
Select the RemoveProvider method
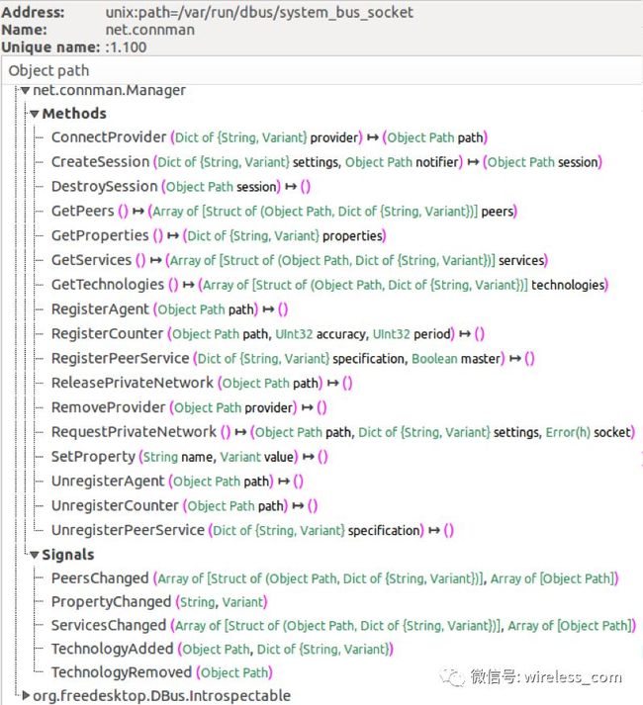point(189,407)
